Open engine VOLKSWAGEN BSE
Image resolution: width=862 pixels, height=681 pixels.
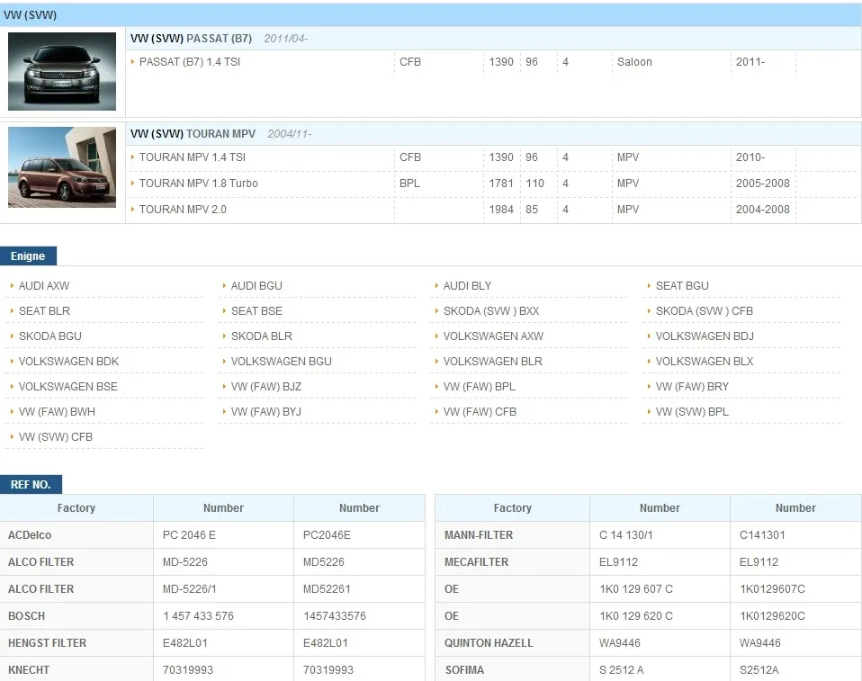tap(68, 387)
